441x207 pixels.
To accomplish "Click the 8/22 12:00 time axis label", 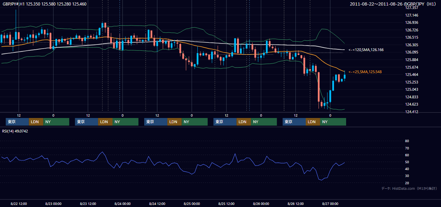I will [19, 204].
